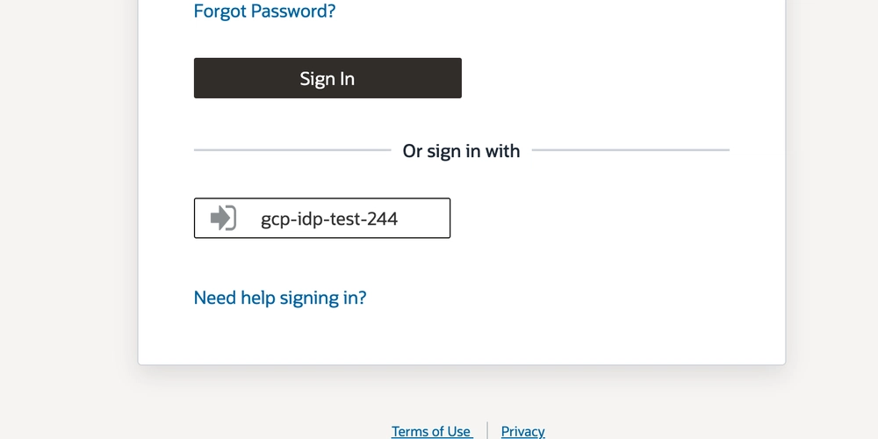Open the Forgot Password? link
The image size is (878, 439).
click(264, 11)
